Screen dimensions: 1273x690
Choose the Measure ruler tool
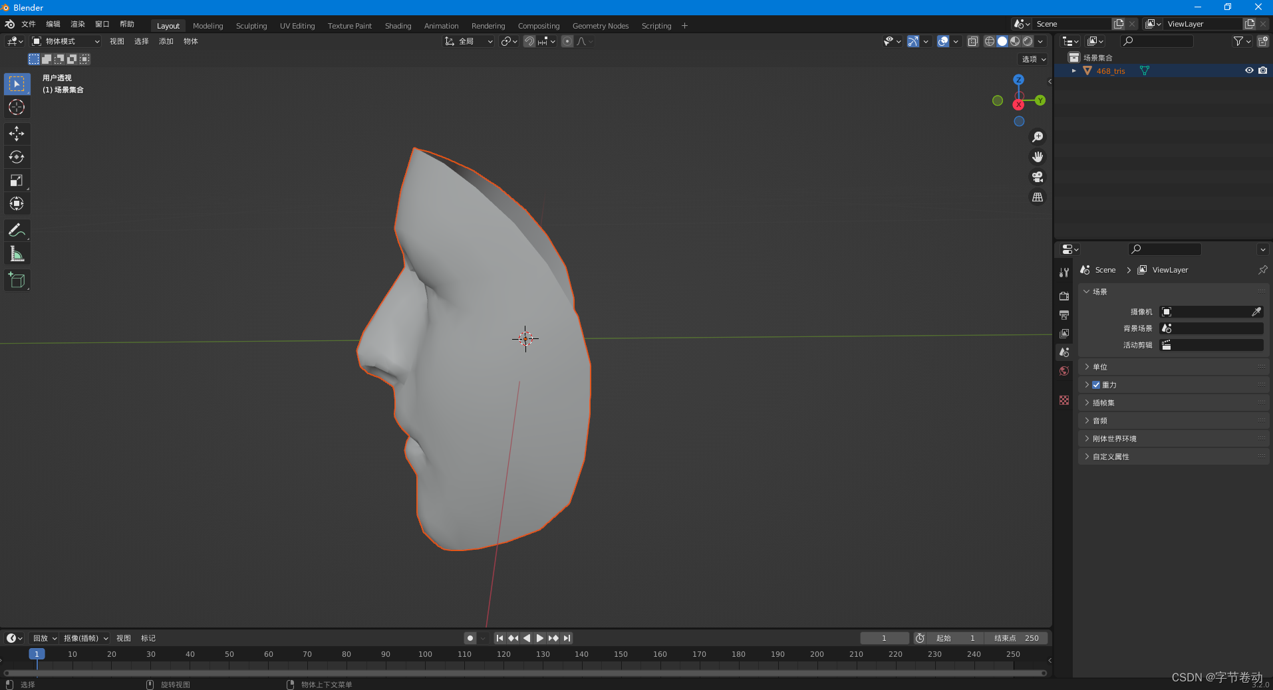[x=17, y=254]
